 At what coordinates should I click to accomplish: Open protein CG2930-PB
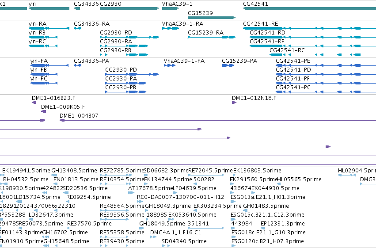(x=121, y=88)
